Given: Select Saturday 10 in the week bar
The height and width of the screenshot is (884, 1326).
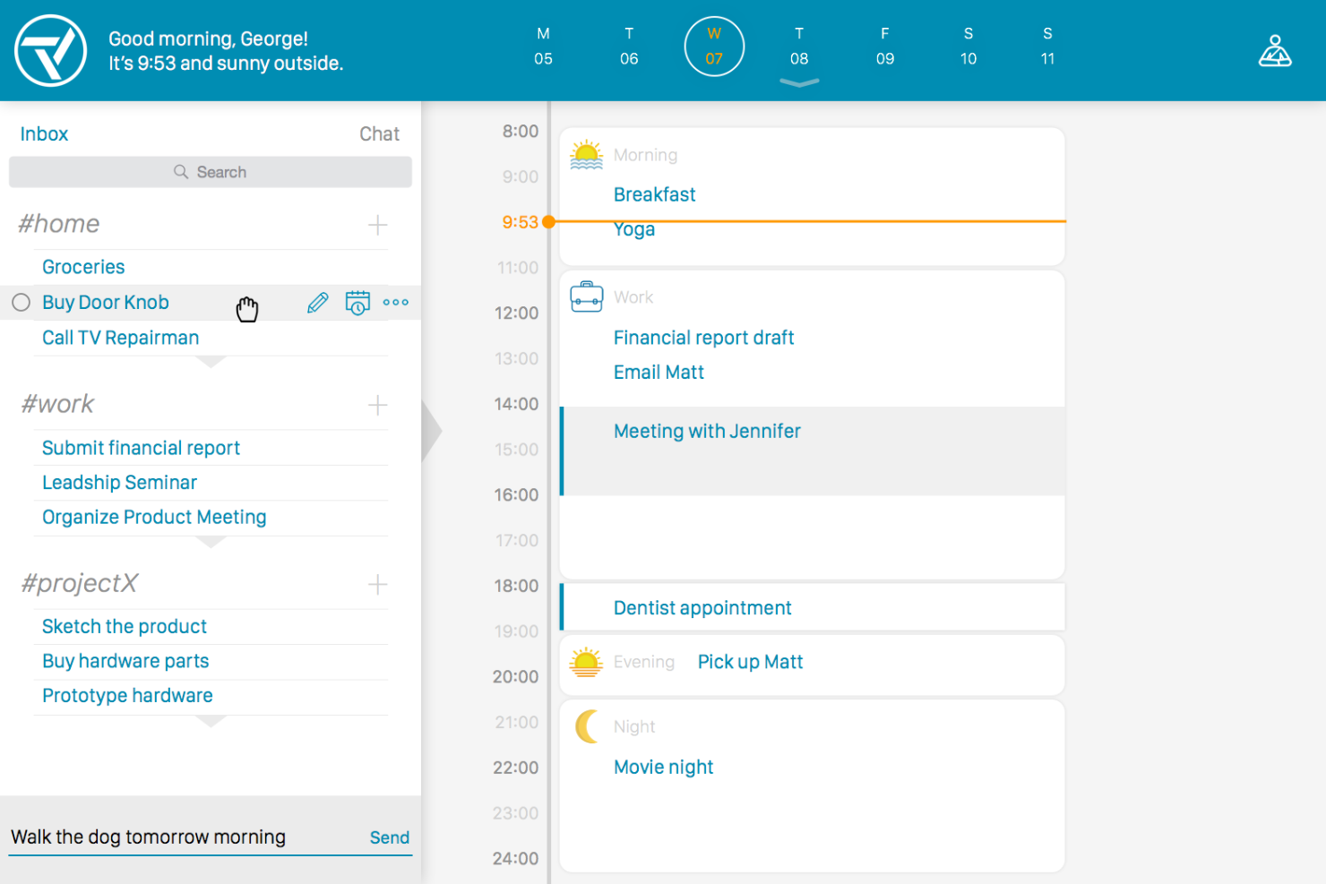Looking at the screenshot, I should [x=969, y=47].
